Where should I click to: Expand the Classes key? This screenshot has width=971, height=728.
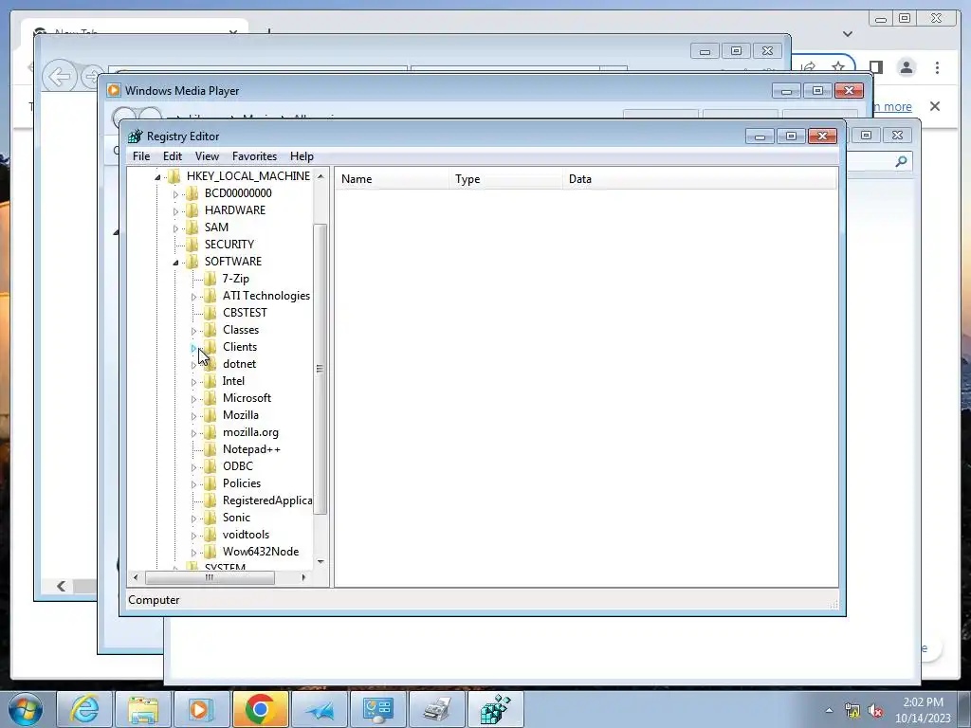coord(193,331)
